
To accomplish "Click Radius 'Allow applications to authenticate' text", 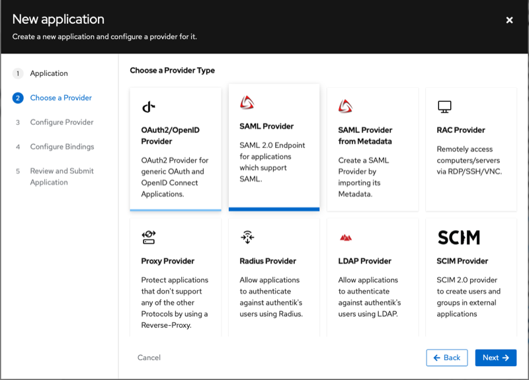I will [271, 297].
